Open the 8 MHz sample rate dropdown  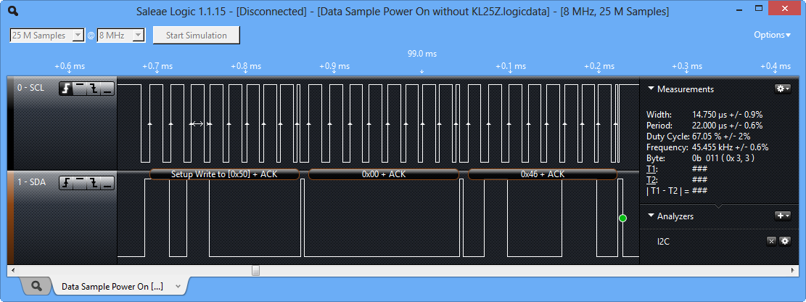pos(121,36)
